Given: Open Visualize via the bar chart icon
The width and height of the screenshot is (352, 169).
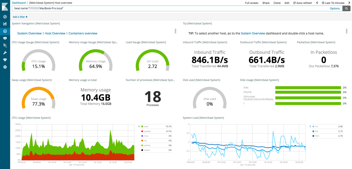Looking at the screenshot, I should pos(5,24).
